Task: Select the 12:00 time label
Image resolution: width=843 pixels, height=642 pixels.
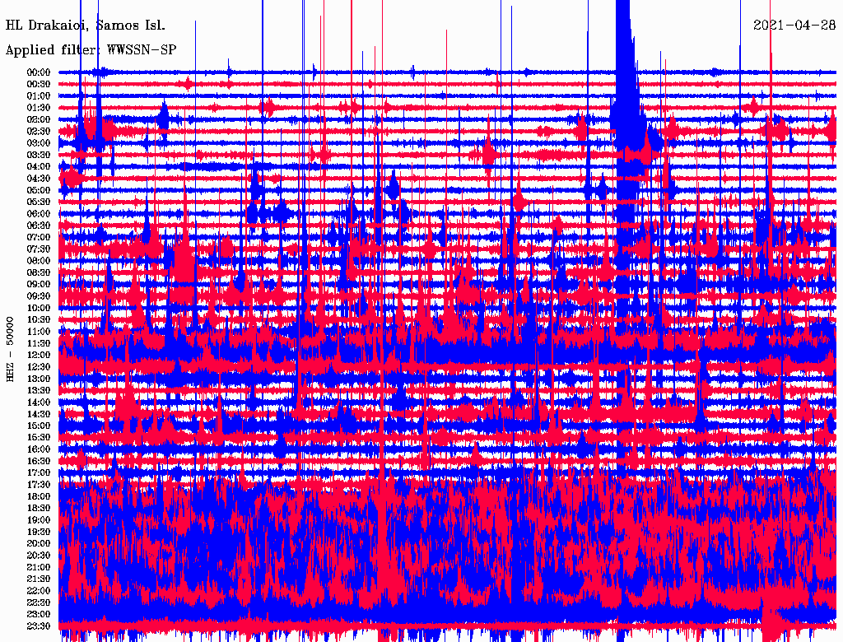Action: coord(39,355)
